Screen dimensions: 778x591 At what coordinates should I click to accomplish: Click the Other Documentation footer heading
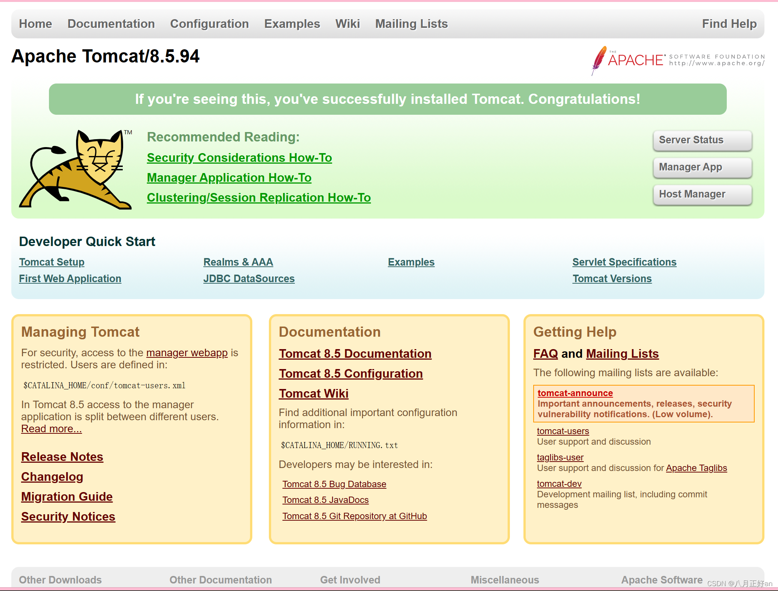[221, 580]
